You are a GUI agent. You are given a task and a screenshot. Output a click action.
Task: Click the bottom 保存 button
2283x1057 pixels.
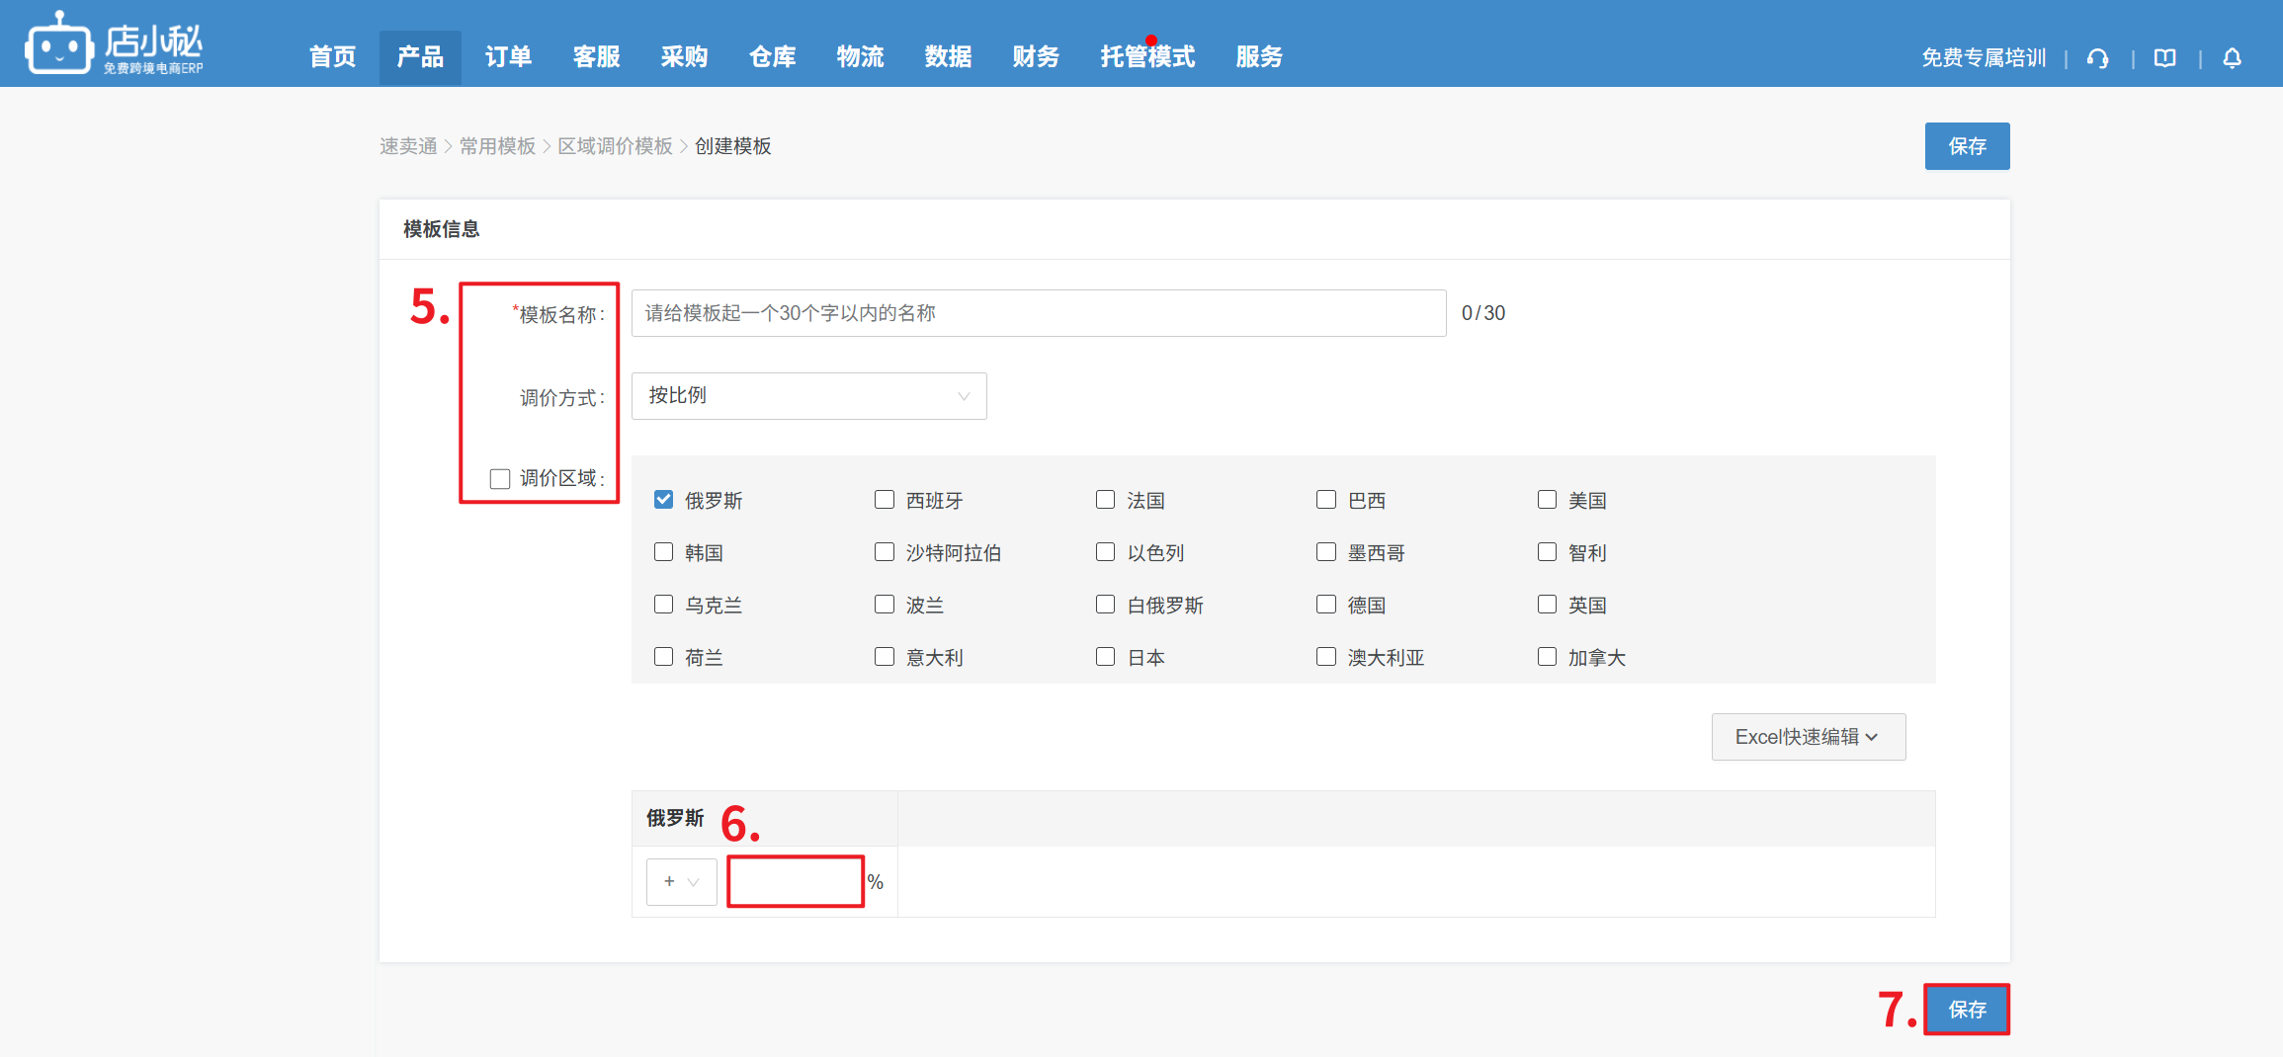coord(1967,1010)
